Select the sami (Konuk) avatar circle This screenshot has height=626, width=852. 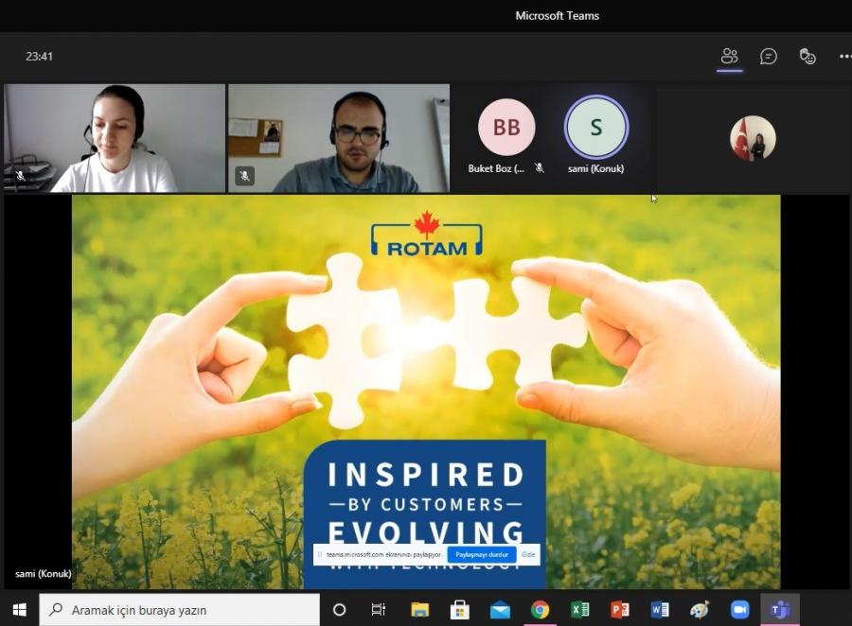pyautogui.click(x=595, y=128)
